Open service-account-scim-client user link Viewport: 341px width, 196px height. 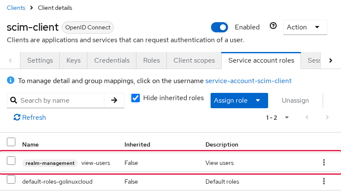tap(249, 81)
